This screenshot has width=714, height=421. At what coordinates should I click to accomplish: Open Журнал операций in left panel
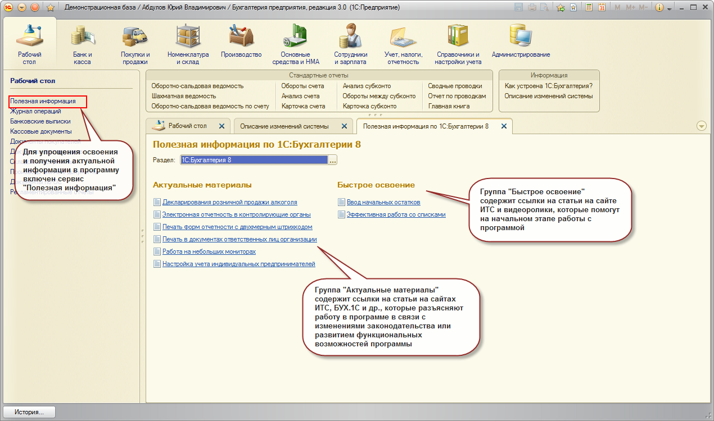(x=35, y=111)
